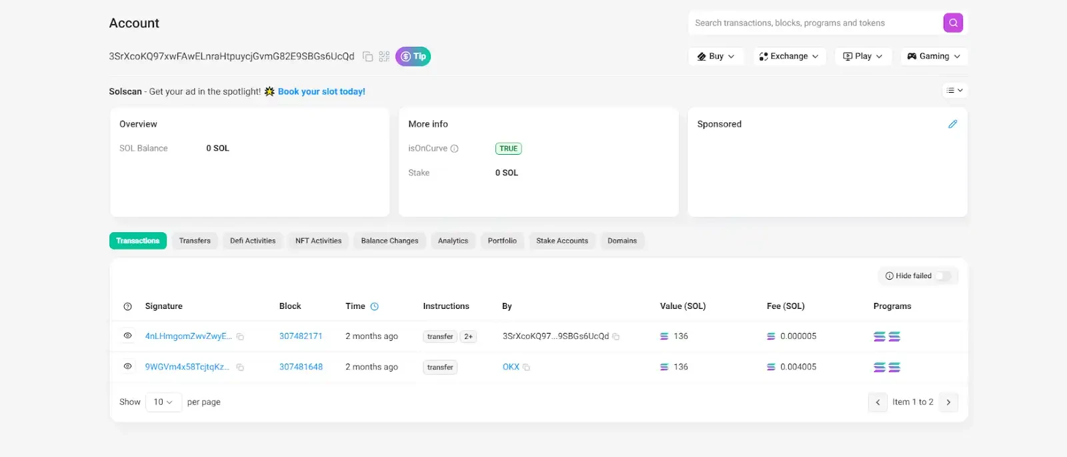Click the purple search magnifier button

(953, 23)
